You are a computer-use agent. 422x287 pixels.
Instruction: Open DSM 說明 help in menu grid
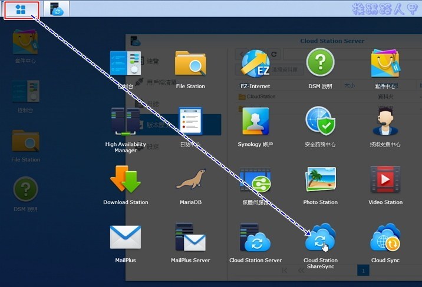[x=320, y=64]
